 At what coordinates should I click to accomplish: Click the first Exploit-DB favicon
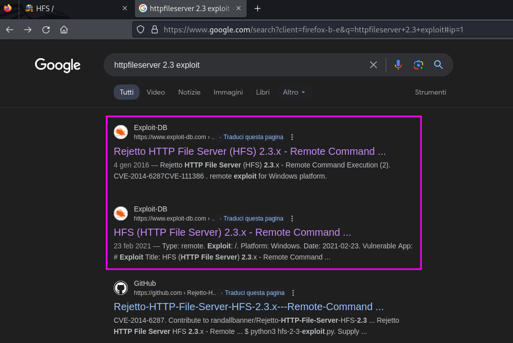pyautogui.click(x=121, y=132)
